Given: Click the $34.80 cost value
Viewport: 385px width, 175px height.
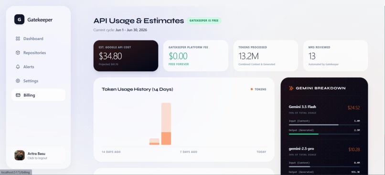Looking at the screenshot, I should [x=110, y=56].
